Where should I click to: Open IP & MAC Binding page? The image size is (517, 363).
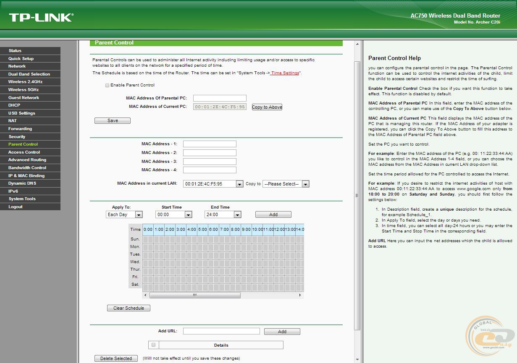pos(30,176)
